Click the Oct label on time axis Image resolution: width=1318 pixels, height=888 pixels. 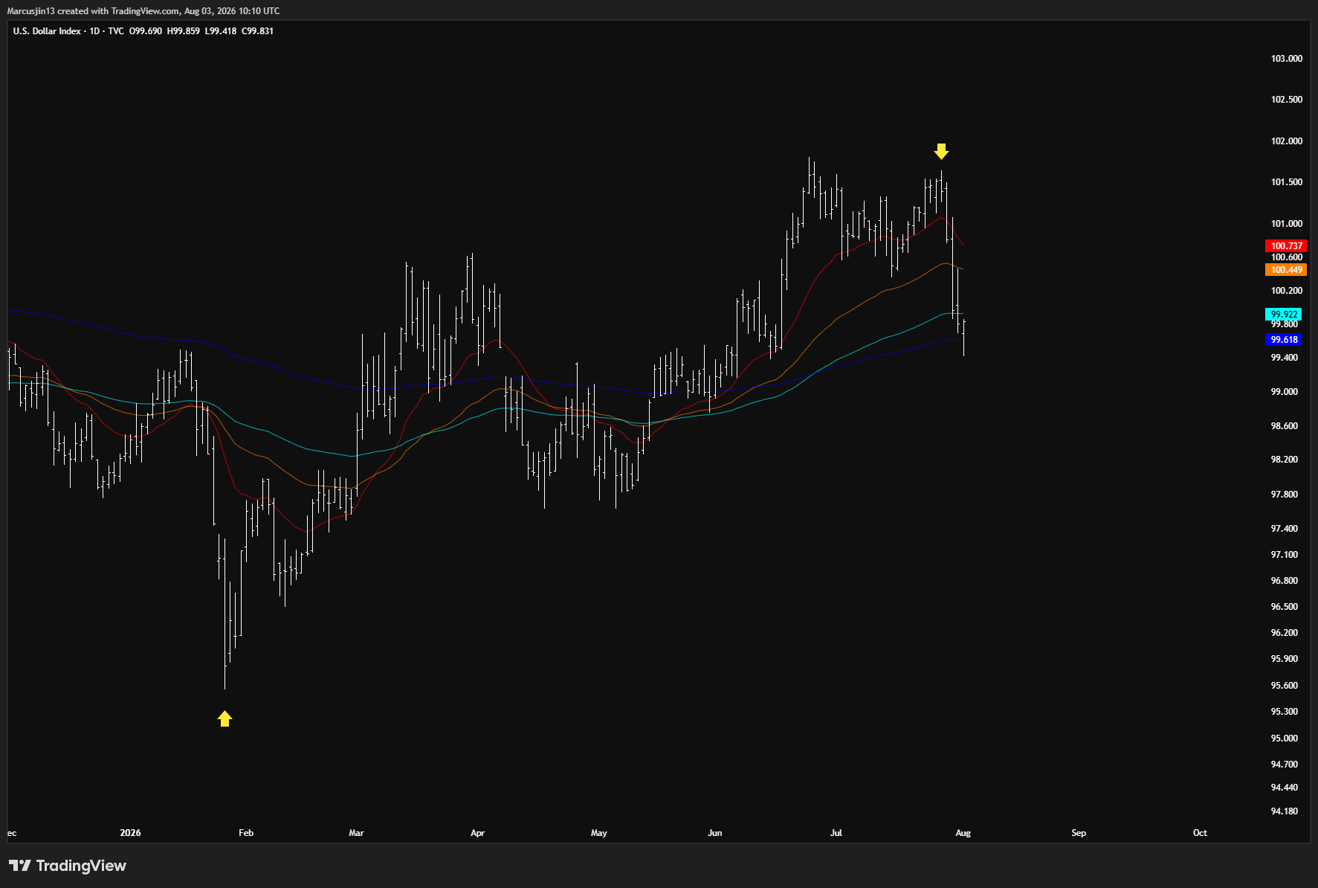coord(1200,833)
